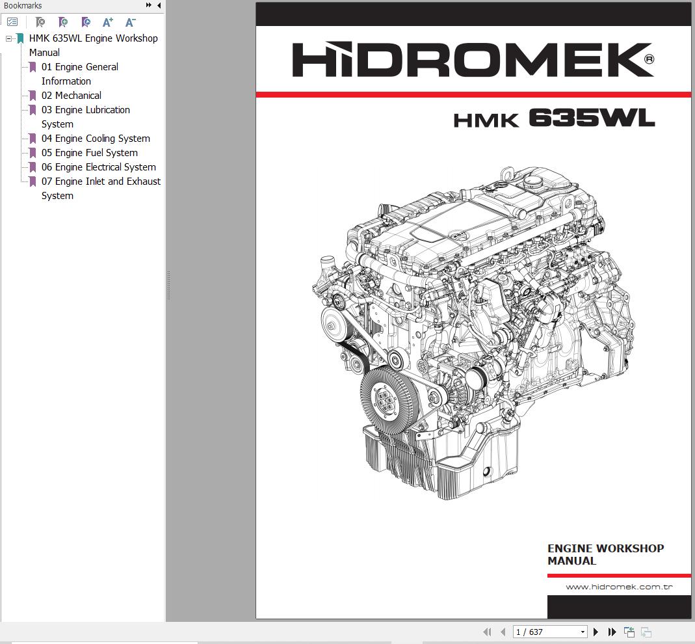Collapse the HMK 635WL root bookmark
The height and width of the screenshot is (644, 695).
point(9,38)
